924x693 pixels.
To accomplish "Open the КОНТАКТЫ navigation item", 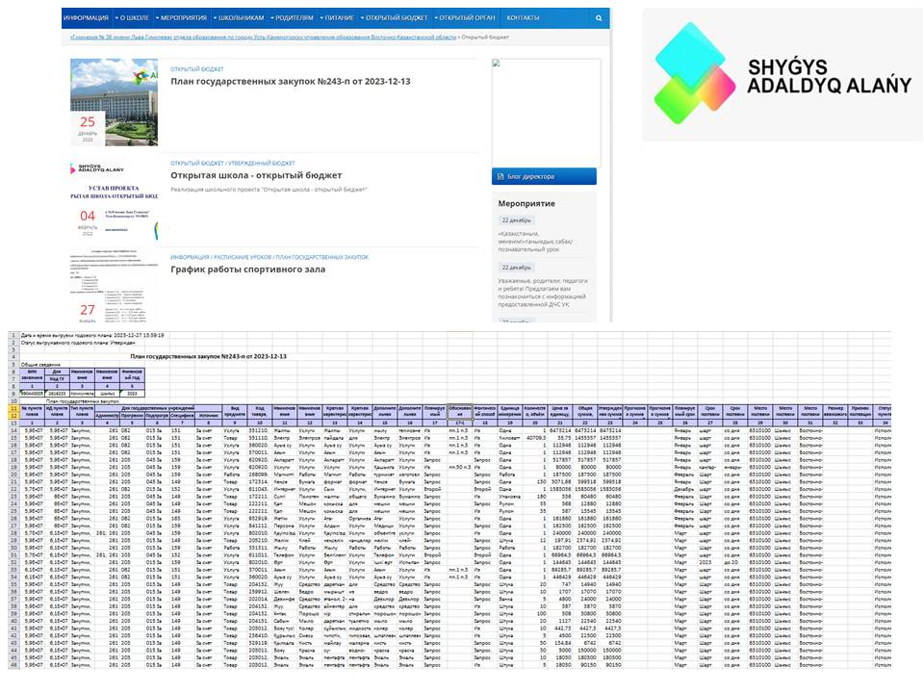I will (523, 18).
